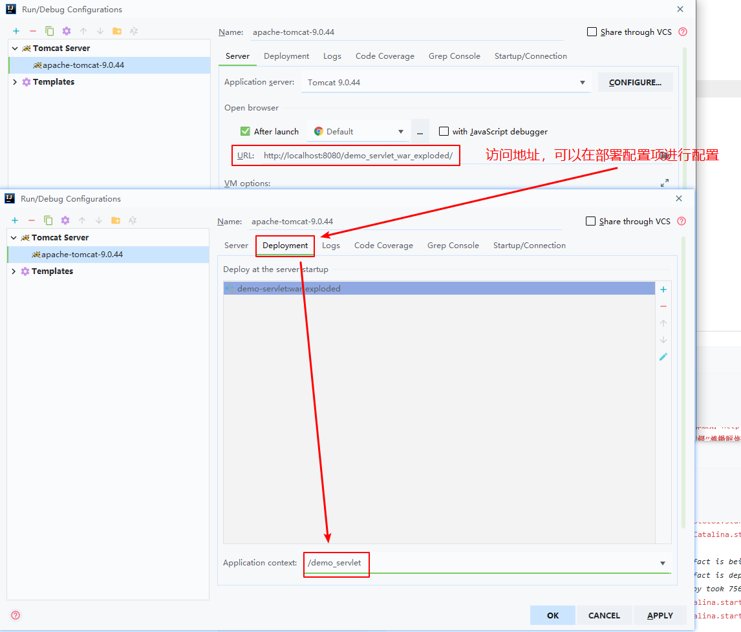Expand the VM options field with the expand icon
Viewport: 741px width, 632px height.
point(665,183)
